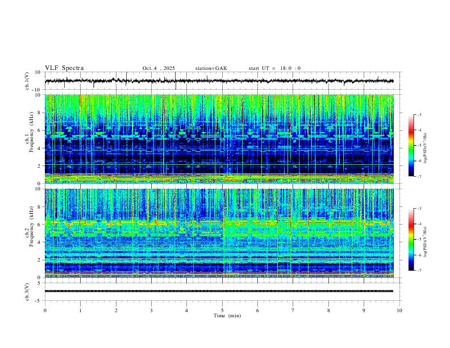
Task: Click the date label 'Oct. 4 , 2025'
Action: 159,68
